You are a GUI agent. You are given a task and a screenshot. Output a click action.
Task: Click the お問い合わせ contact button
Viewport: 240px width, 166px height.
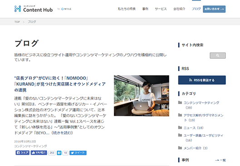point(214,9)
